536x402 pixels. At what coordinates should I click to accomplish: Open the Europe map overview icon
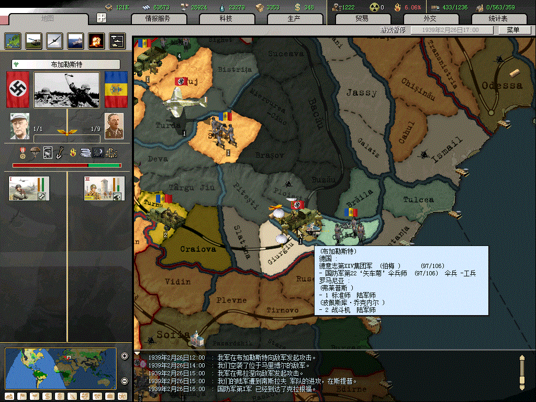pyautogui.click(x=13, y=41)
